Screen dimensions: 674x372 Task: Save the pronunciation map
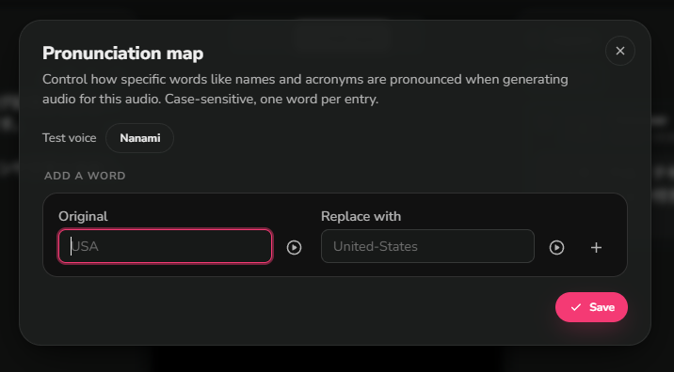(591, 307)
